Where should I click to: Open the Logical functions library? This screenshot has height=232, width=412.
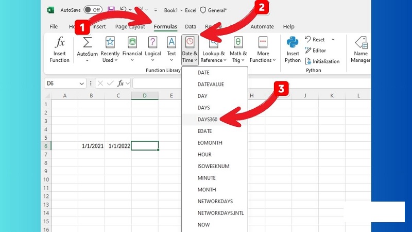coord(152,49)
